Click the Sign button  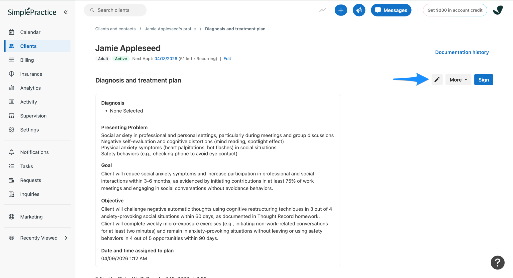click(483, 80)
